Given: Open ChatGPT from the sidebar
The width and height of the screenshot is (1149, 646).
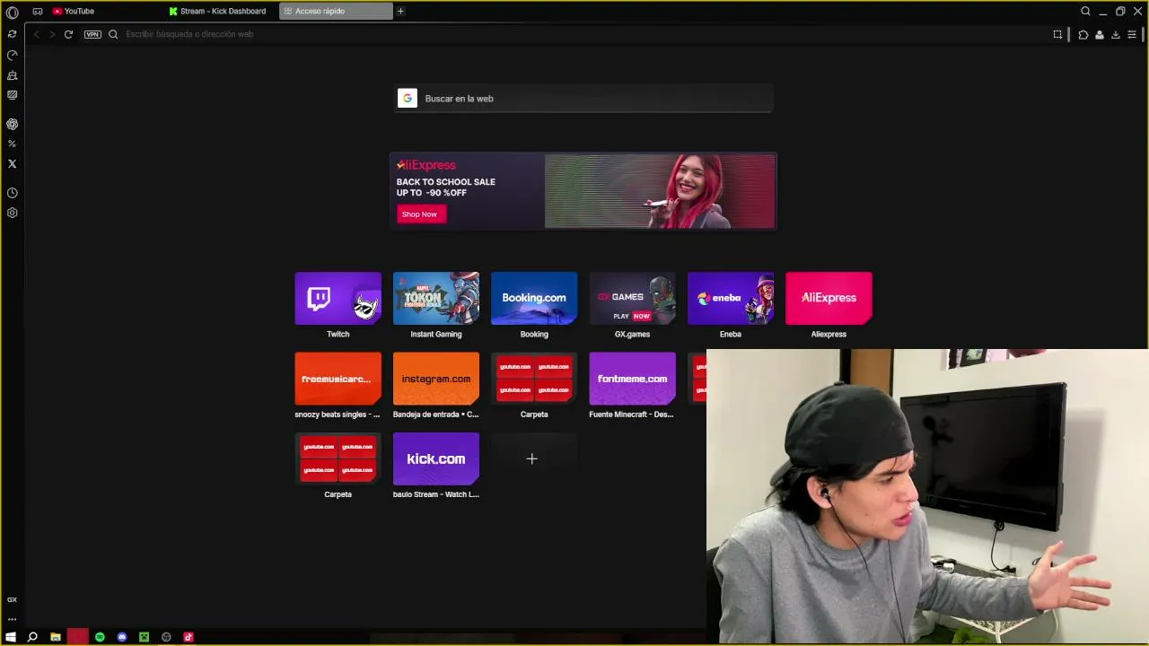Looking at the screenshot, I should click(x=12, y=124).
